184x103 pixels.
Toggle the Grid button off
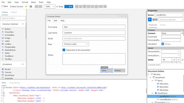pyautogui.click(x=69, y=7)
